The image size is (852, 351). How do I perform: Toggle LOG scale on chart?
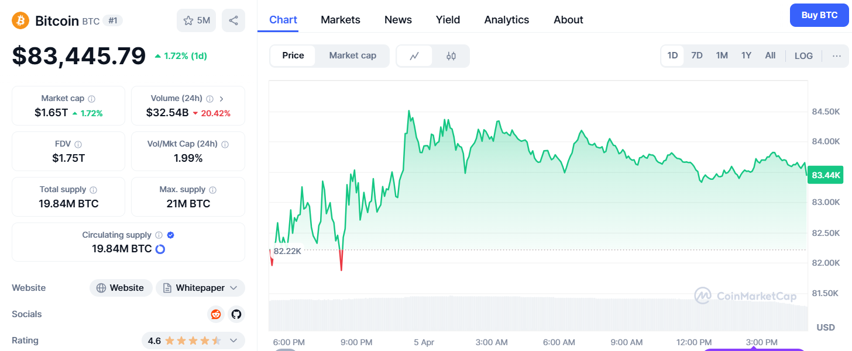803,56
